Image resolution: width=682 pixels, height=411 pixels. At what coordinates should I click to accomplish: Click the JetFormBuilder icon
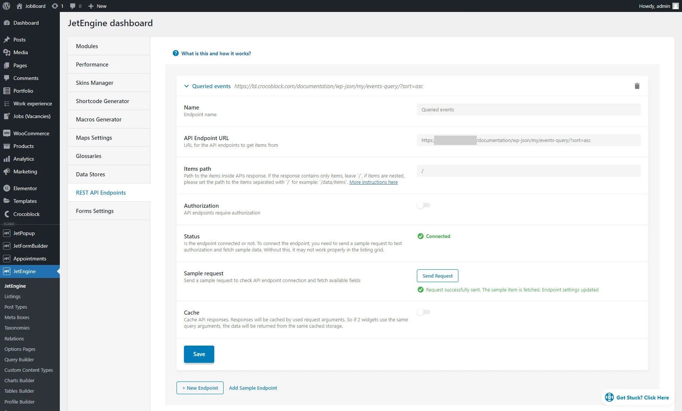point(7,246)
